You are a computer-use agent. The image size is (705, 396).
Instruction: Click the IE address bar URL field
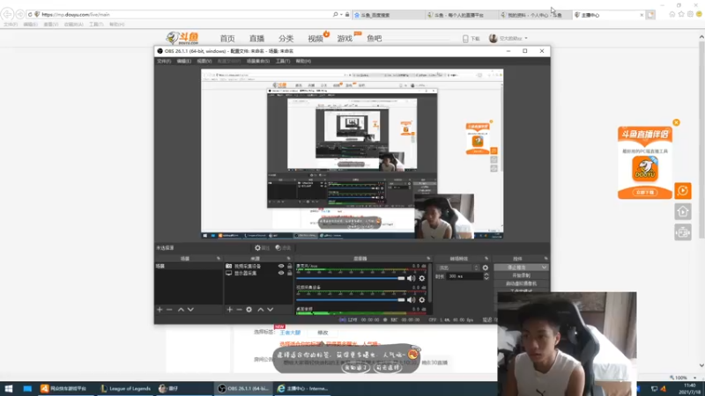184,15
